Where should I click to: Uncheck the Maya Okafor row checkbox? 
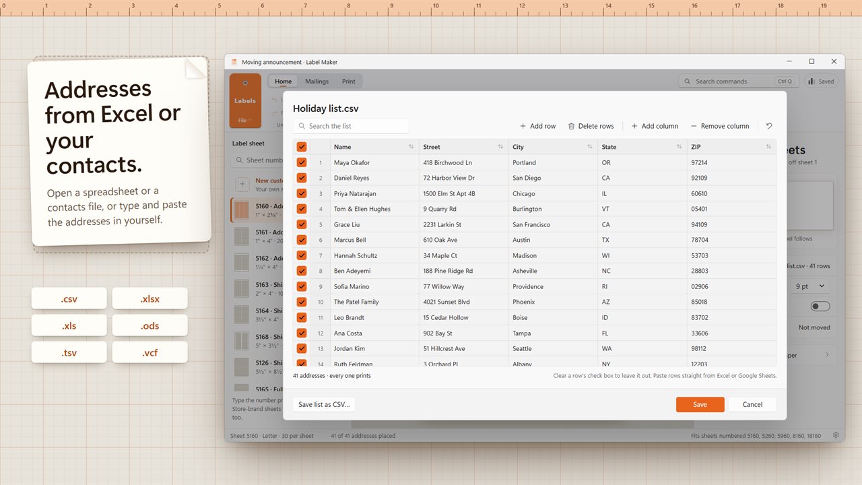pos(302,162)
